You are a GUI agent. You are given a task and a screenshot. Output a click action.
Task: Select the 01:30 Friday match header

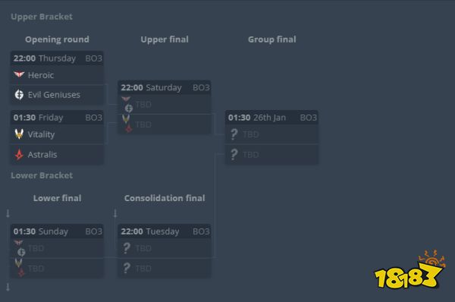57,118
